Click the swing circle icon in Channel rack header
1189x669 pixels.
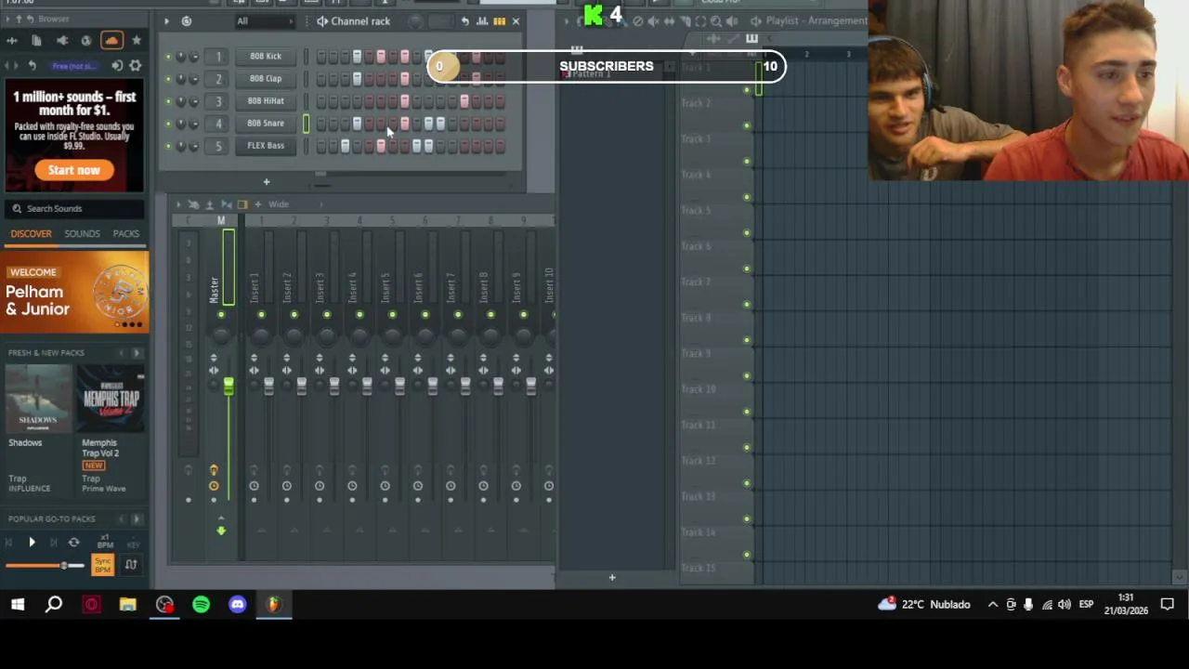415,21
